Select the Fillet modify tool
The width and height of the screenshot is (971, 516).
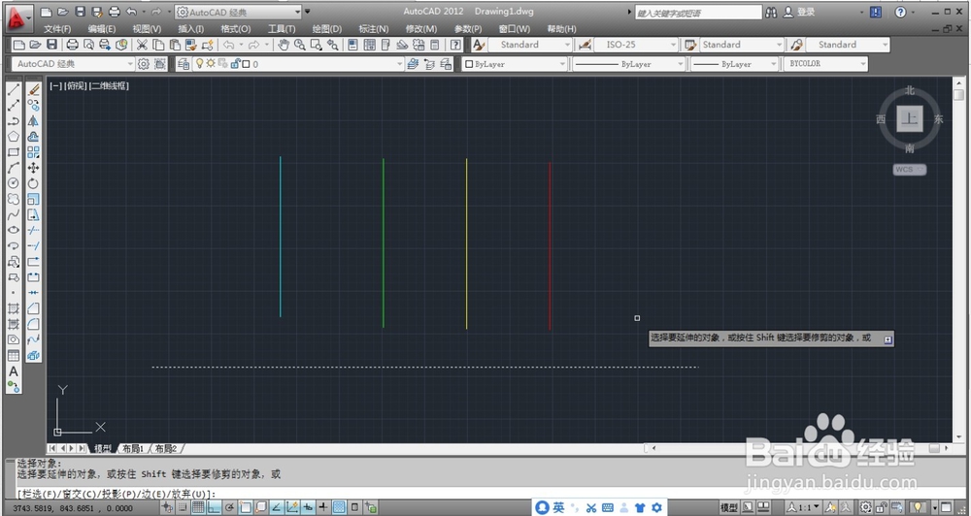(x=33, y=324)
